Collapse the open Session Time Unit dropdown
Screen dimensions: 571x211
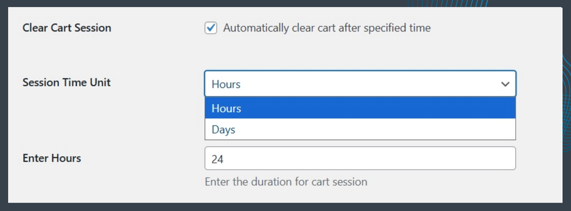(x=360, y=84)
